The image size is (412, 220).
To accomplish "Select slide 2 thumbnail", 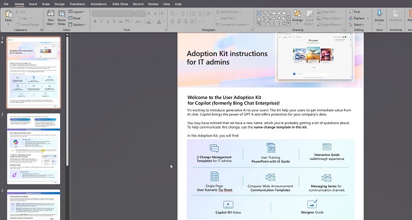I will (34, 149).
